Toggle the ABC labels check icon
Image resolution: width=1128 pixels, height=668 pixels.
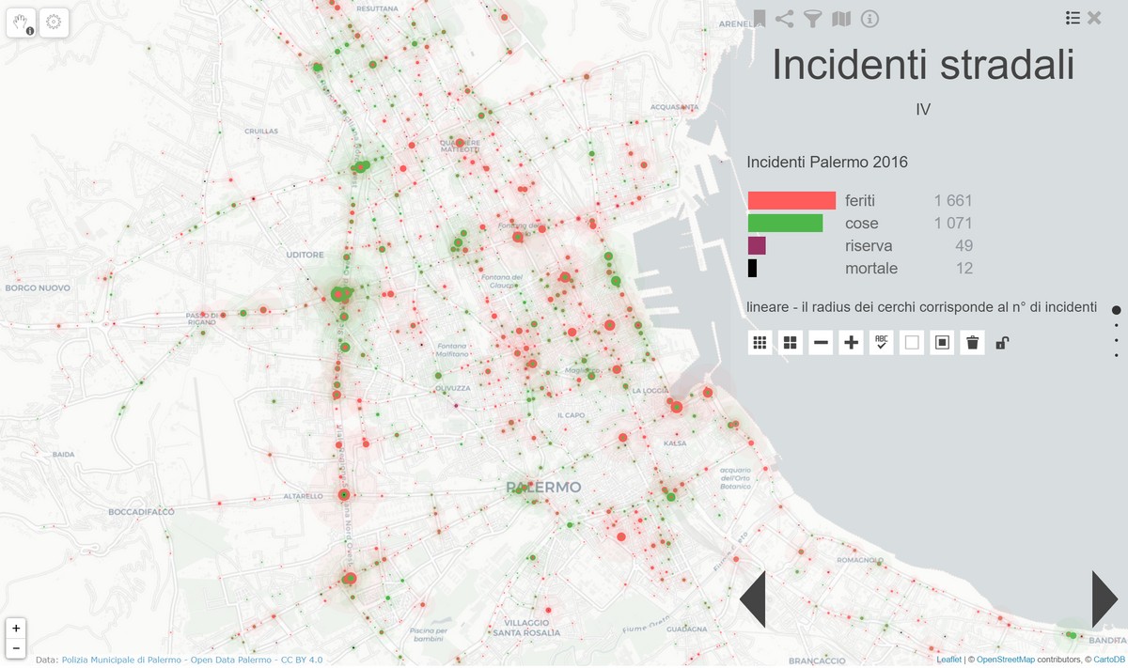coord(882,343)
